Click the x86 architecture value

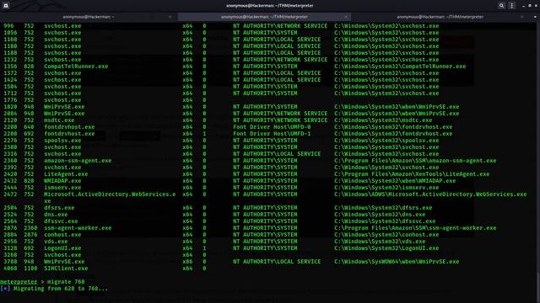187,262
